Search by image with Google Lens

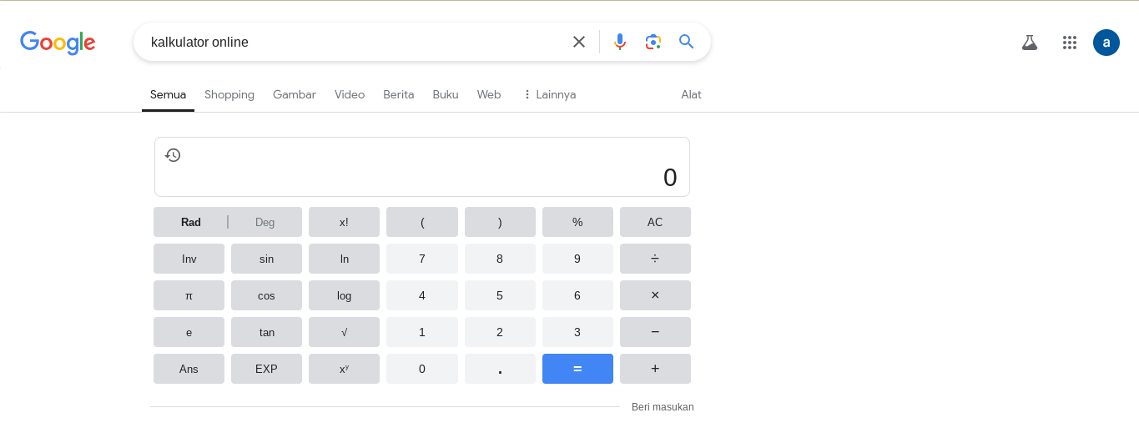click(x=653, y=42)
